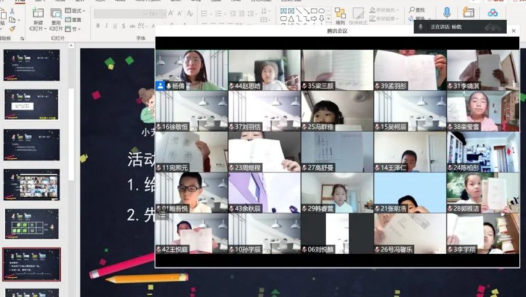Select the straight Line shape
Image resolution: width=526 pixels, height=297 pixels.
click(x=299, y=11)
